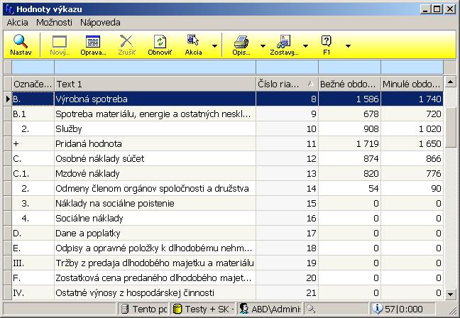Viewport: 460px width, 318px height.
Task: Select the Tržby z predaja dlhodobého majetku row
Action: [x=227, y=263]
